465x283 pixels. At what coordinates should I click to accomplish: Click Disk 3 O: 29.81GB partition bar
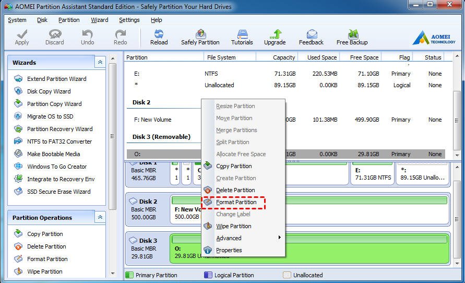tap(309, 249)
